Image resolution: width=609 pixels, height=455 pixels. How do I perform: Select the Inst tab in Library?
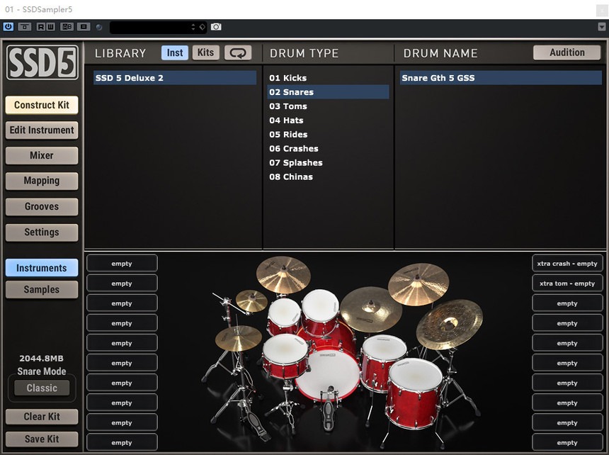coord(174,52)
